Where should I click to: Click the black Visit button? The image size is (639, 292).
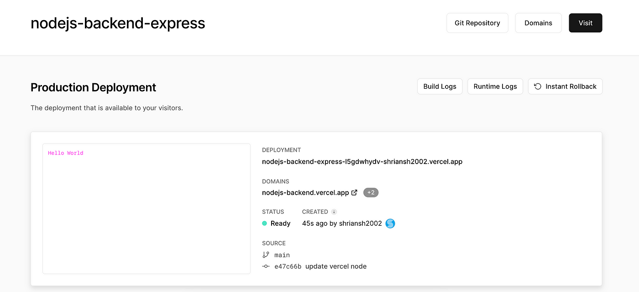(x=586, y=23)
